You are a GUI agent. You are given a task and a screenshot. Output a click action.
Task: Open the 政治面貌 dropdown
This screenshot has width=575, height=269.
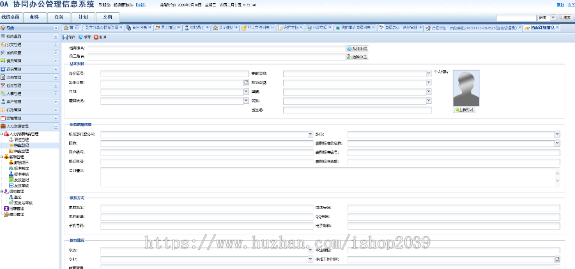click(x=429, y=83)
